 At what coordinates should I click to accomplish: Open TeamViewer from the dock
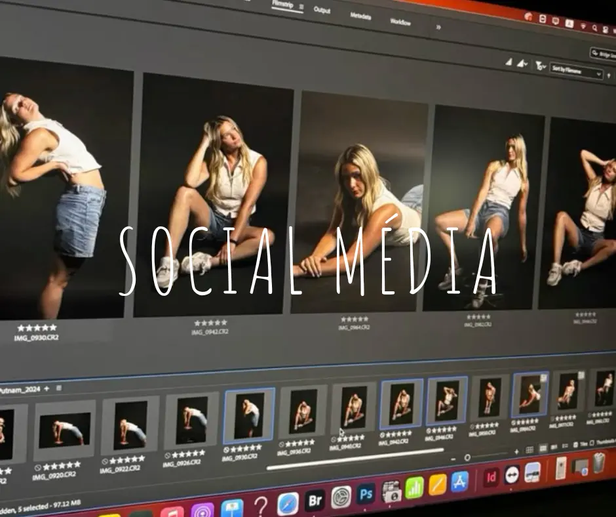point(512,475)
